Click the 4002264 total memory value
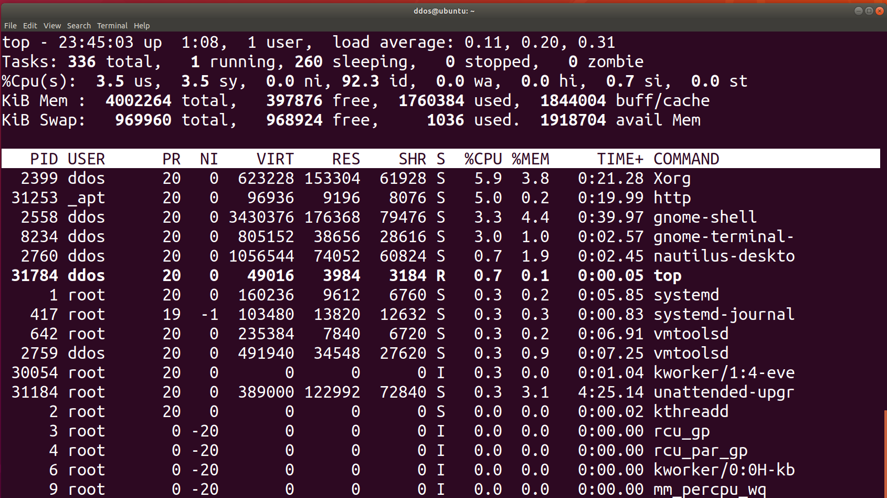887x498 pixels. click(x=139, y=101)
